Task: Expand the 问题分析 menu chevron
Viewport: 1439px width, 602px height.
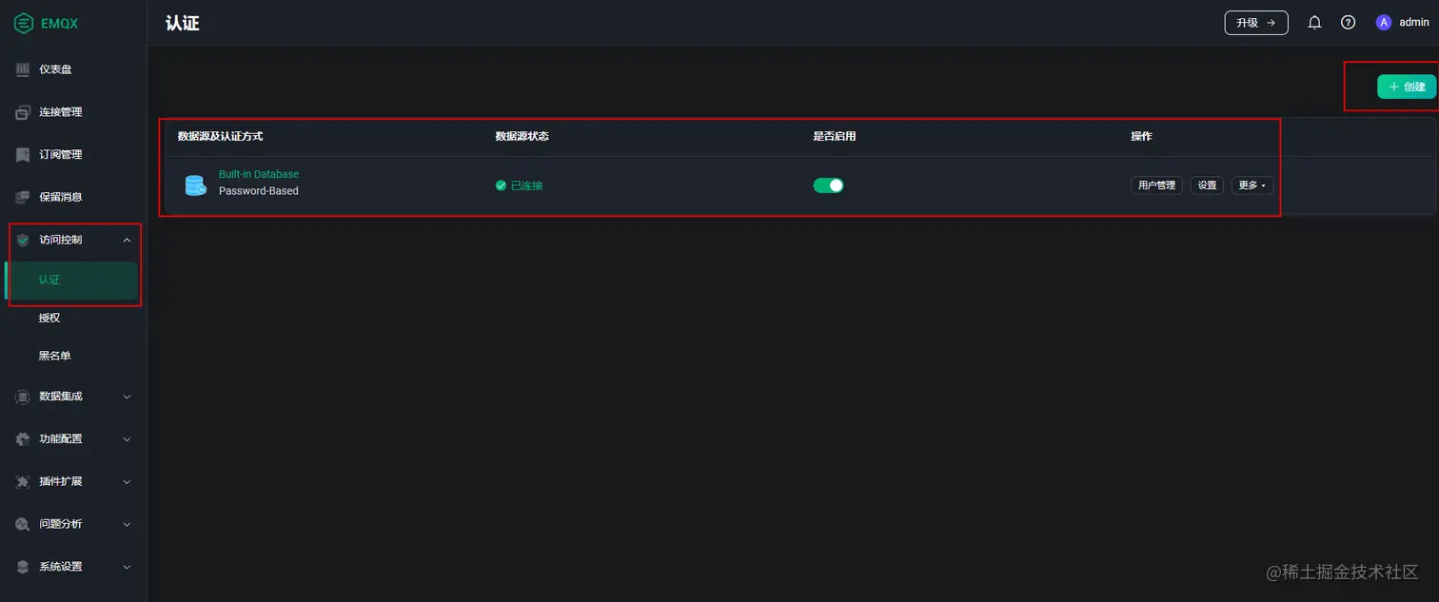Action: (x=127, y=524)
